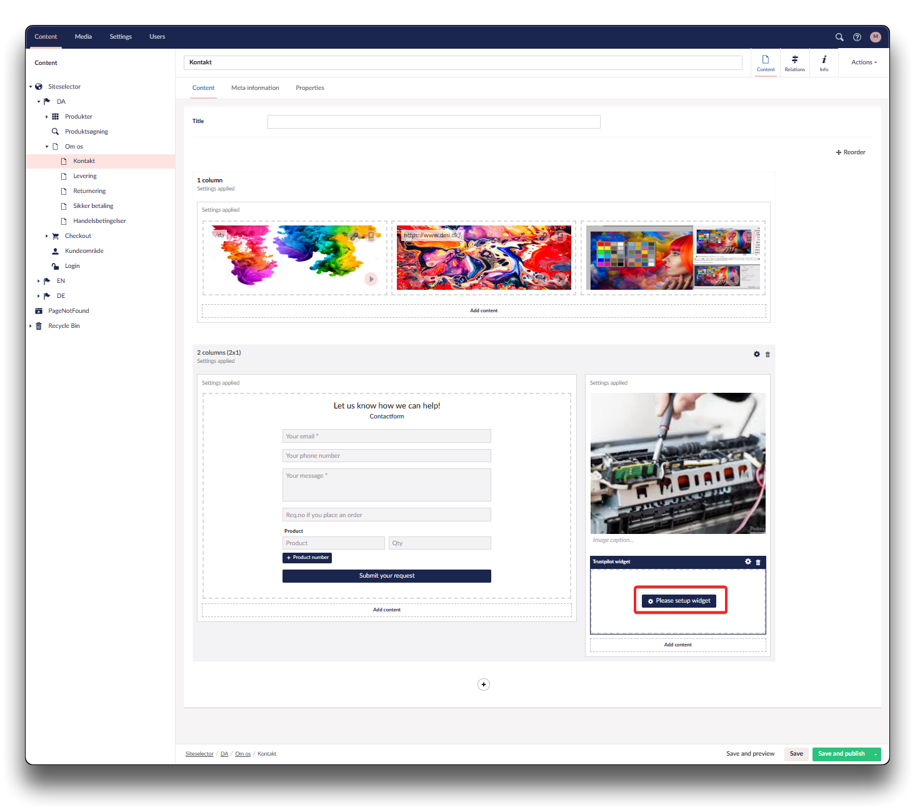Open settings gear for 2 columns row
The width and height of the screenshot is (915, 810).
[757, 354]
